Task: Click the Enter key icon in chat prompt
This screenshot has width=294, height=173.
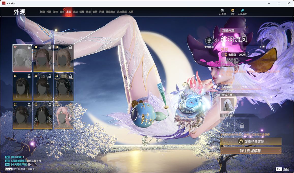Action: point(9,169)
